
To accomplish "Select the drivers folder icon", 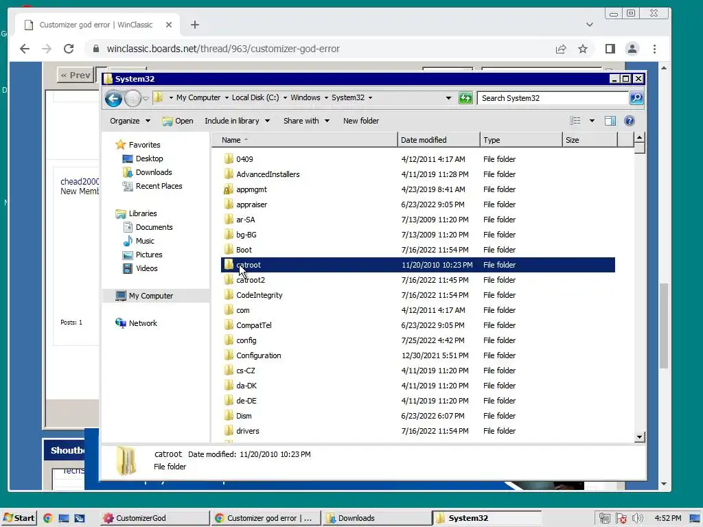I will tap(229, 431).
